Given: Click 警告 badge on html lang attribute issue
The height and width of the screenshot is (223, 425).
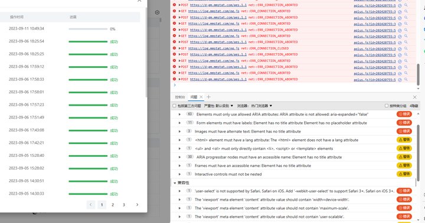Looking at the screenshot, I should (404, 140).
